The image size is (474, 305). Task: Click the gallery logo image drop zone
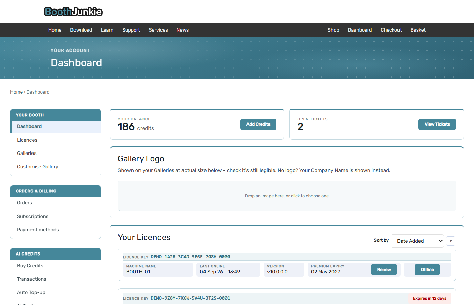[x=287, y=196]
